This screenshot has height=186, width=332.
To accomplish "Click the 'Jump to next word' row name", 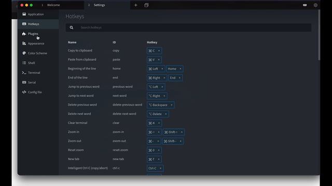I will tap(81, 96).
